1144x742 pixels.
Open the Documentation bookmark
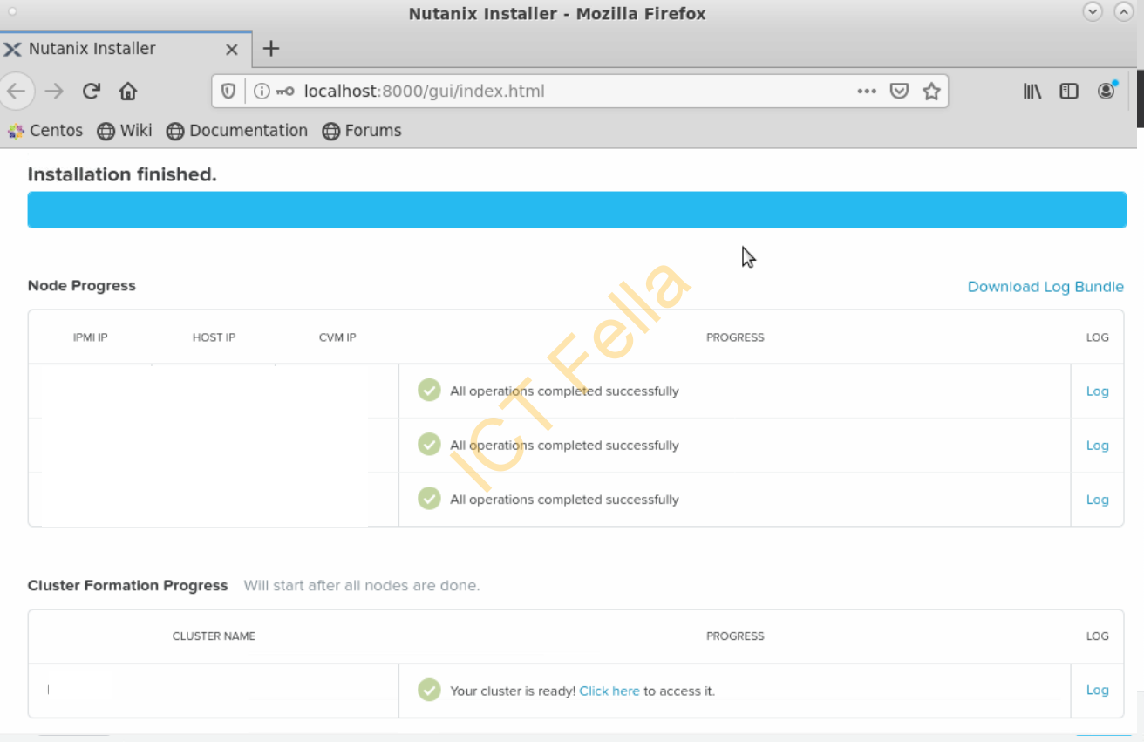coord(236,131)
